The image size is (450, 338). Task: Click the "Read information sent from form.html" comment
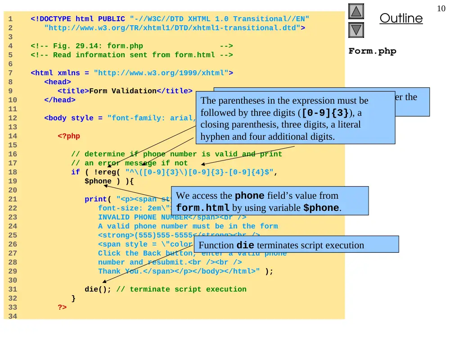(x=132, y=55)
